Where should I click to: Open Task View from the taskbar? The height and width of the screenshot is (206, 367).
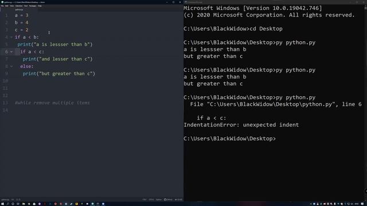[x=18, y=204]
